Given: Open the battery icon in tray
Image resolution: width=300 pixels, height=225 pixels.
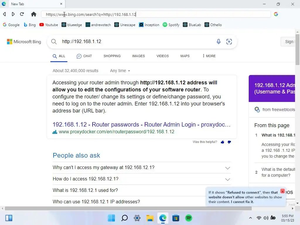Looking at the screenshot, I should point(273,218).
